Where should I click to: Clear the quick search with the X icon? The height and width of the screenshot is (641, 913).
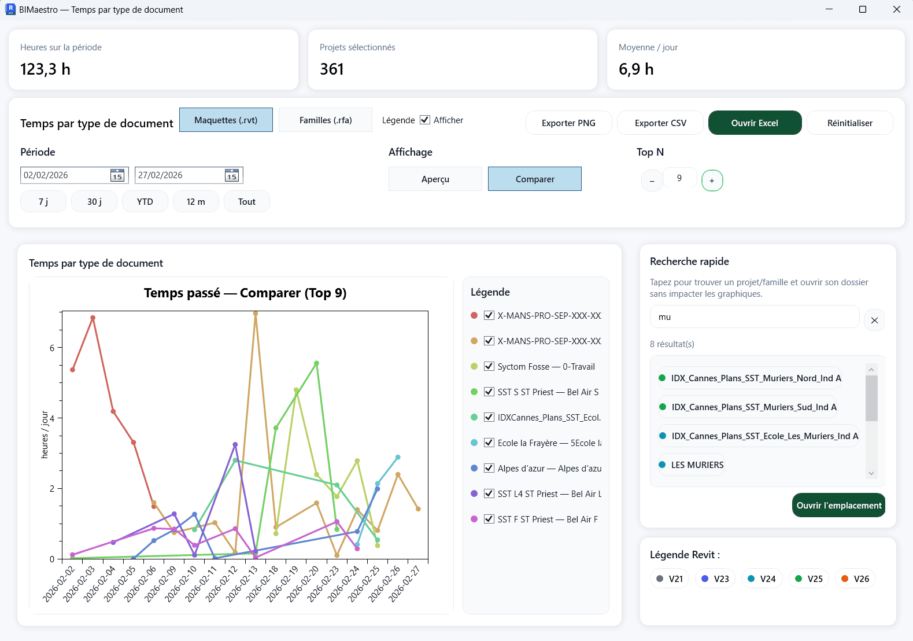tap(874, 320)
